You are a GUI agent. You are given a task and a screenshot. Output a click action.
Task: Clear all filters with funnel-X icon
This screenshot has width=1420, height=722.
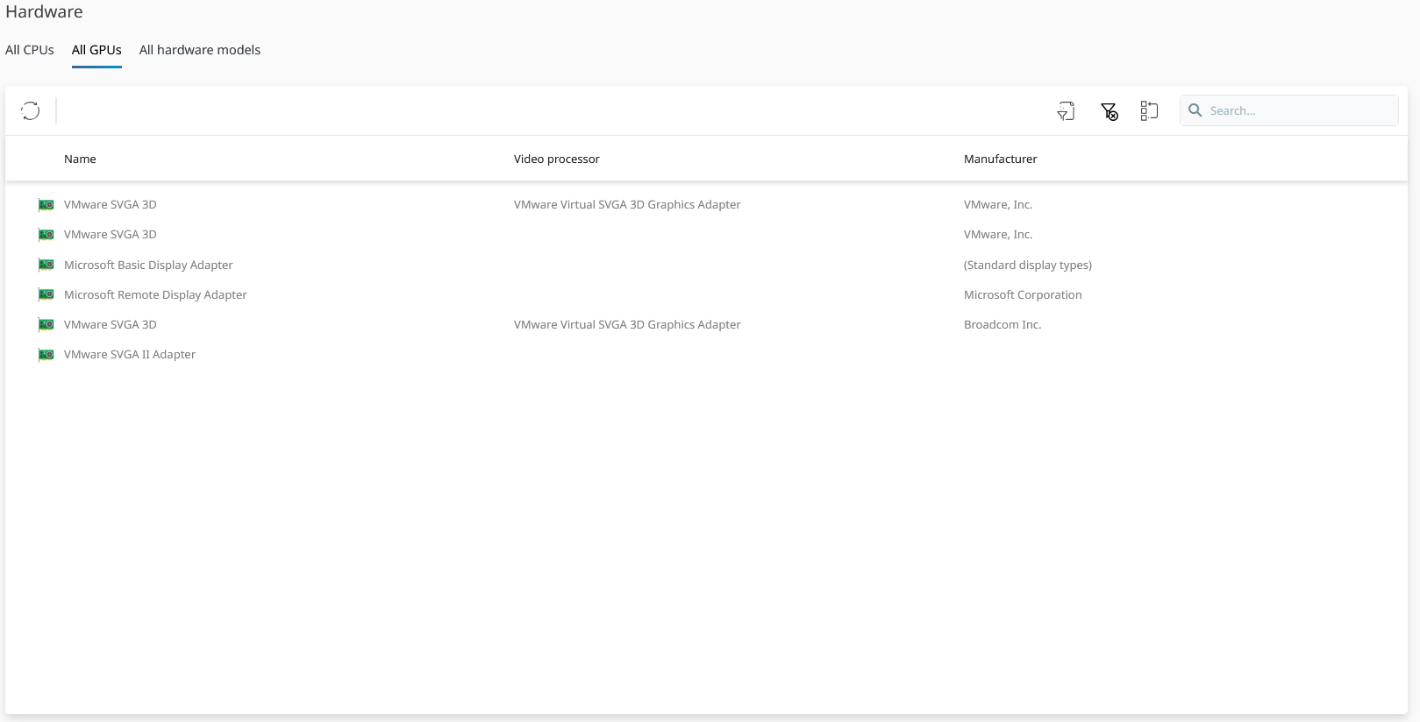point(1109,111)
